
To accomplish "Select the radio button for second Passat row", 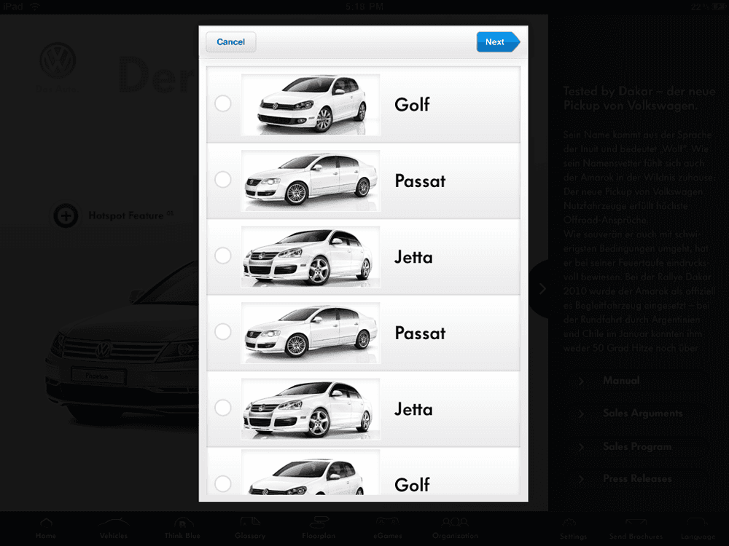I will pos(223,332).
